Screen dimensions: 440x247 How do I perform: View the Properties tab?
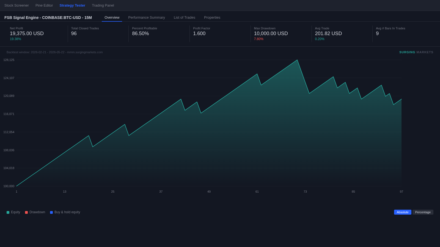(x=212, y=18)
